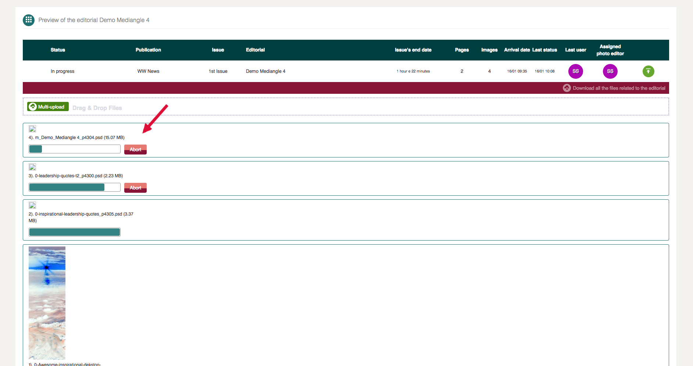This screenshot has width=693, height=366.
Task: Click the arrival date 16/01 09:35
Action: 517,71
